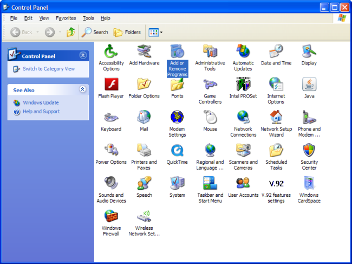The height and width of the screenshot is (264, 352).
Task: Open Accessibility Options applet
Action: point(111,57)
